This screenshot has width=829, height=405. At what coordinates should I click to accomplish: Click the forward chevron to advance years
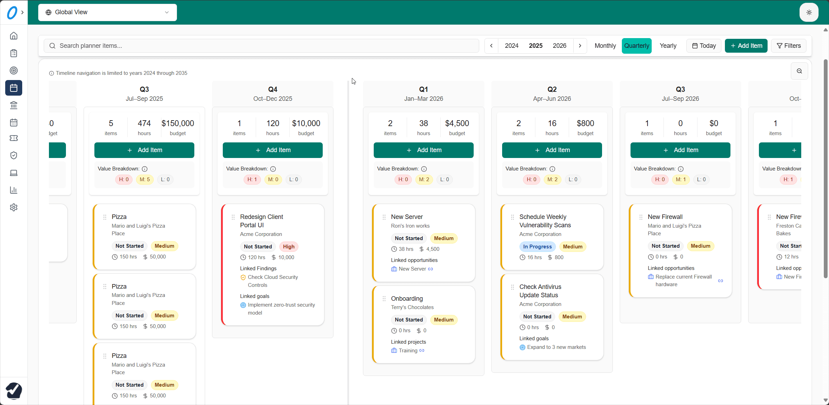580,46
